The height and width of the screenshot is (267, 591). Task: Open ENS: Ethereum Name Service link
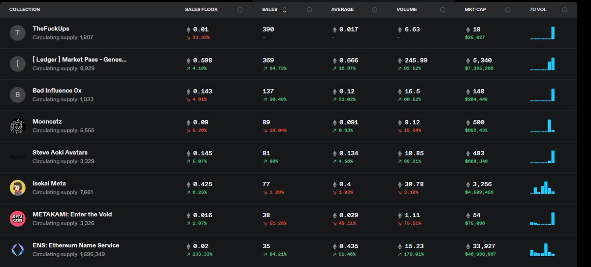76,245
